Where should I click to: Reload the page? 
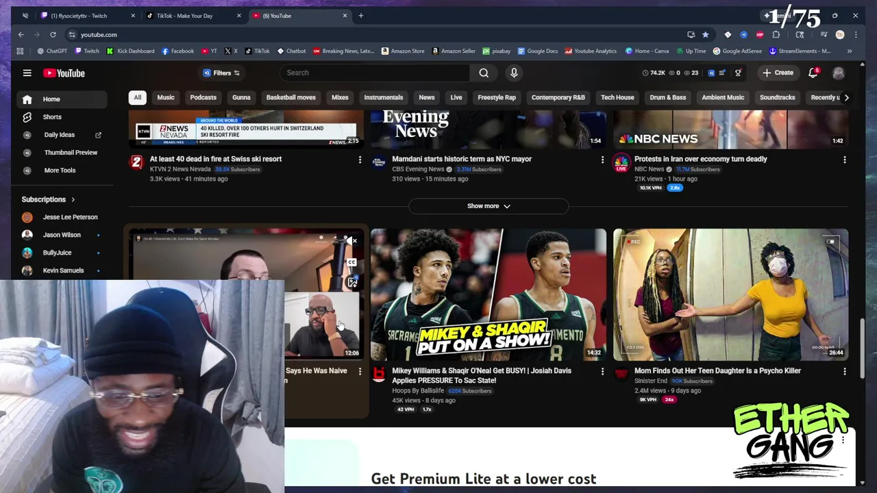tap(53, 34)
